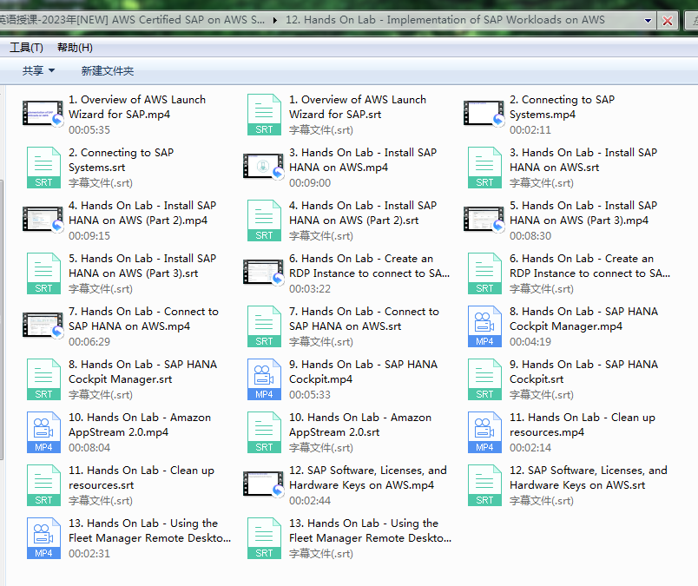Open video thumbnail for 1. Overview of AWS Launch Wizard.mp4
This screenshot has height=586, width=698.
pos(43,114)
